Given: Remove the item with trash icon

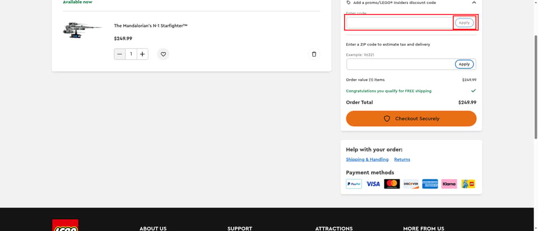Looking at the screenshot, I should coord(314,54).
